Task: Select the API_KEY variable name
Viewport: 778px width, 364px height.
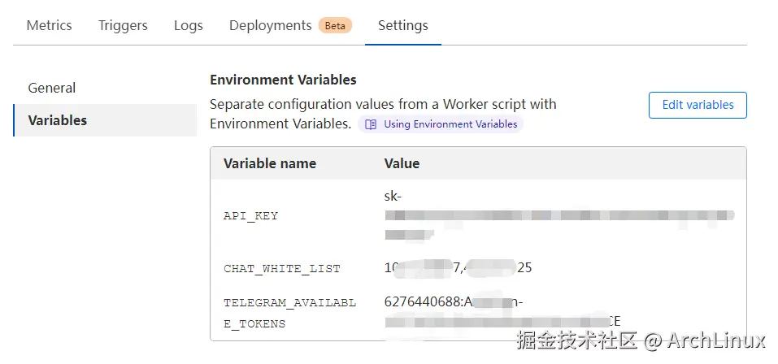Action: (250, 216)
